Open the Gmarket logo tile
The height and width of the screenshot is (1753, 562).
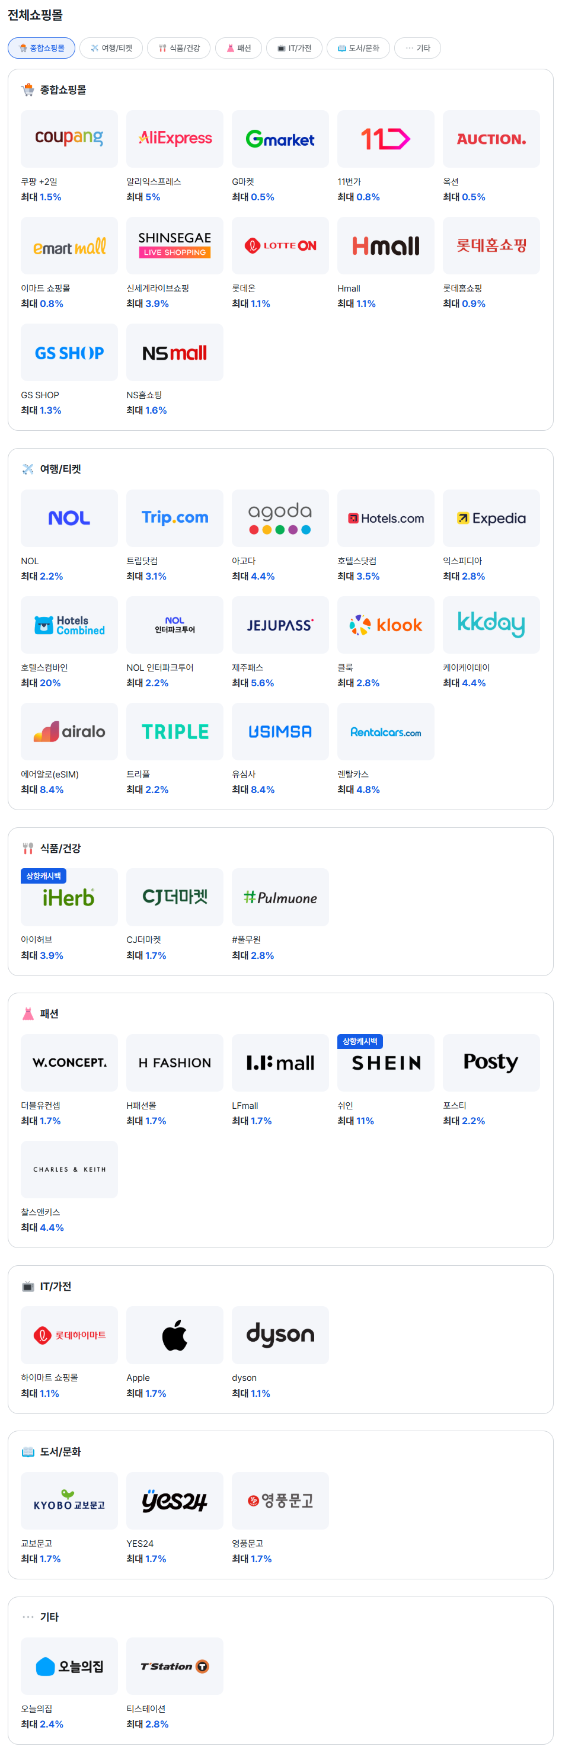280,139
